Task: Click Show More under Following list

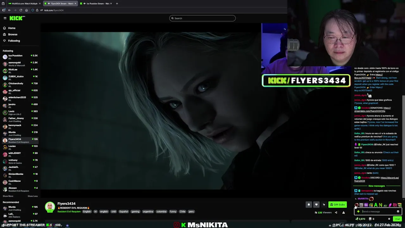Action: point(8,196)
